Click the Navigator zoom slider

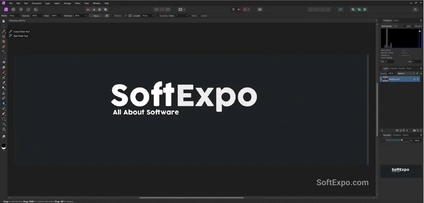point(397,141)
